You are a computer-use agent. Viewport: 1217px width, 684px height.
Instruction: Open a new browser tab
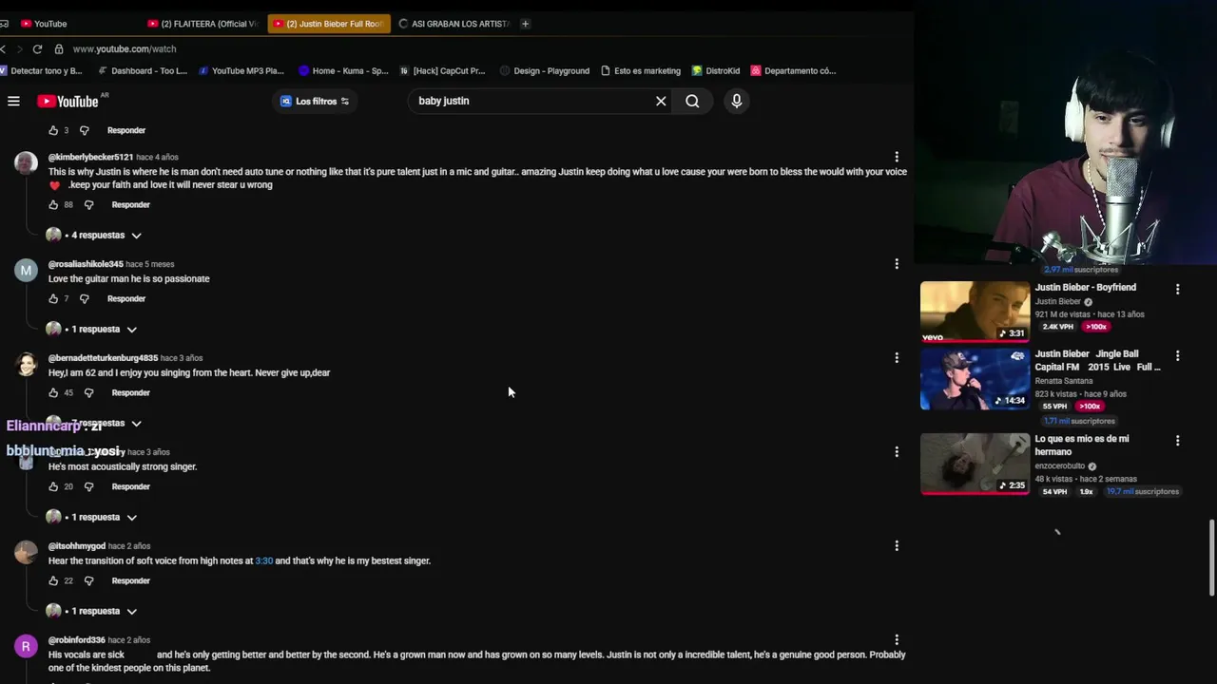coord(525,24)
